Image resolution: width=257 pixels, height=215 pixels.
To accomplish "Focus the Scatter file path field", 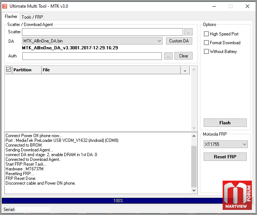I will [x=102, y=32].
